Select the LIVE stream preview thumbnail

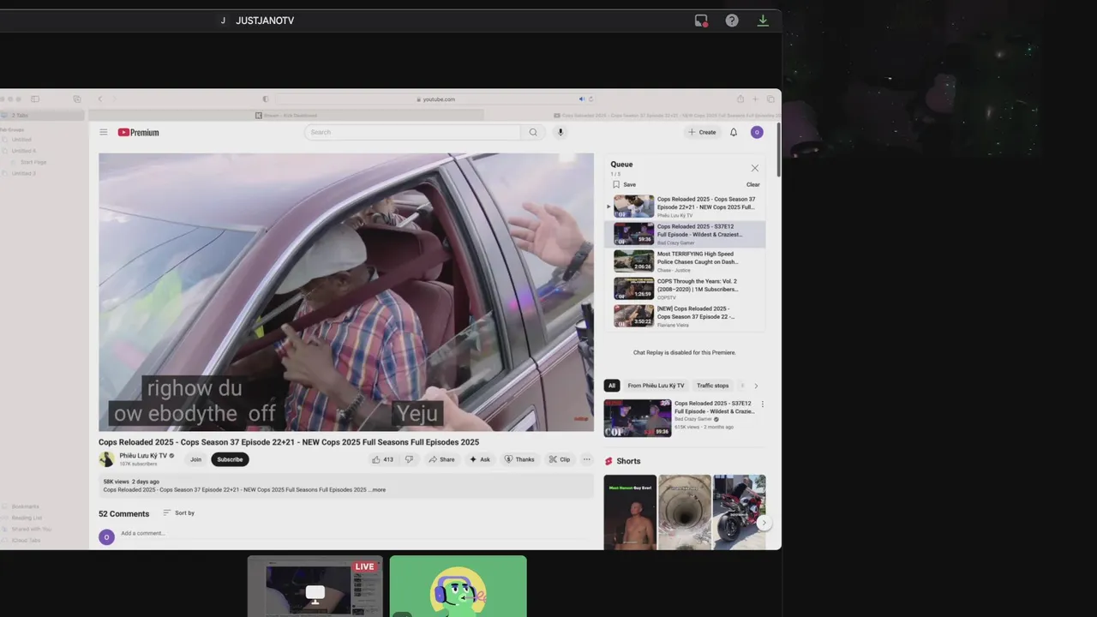click(315, 586)
